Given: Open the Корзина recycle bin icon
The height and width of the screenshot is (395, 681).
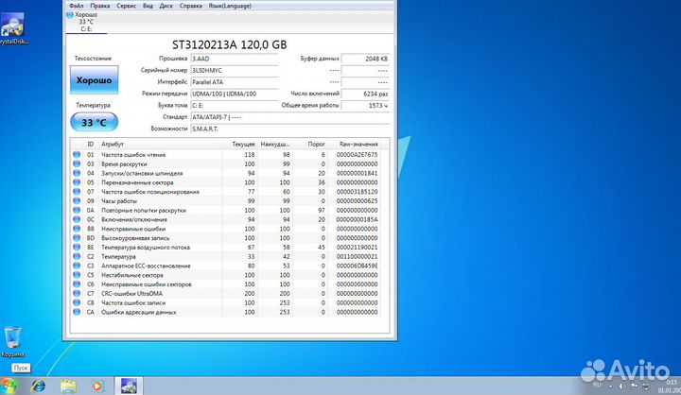Looking at the screenshot, I should [14, 337].
